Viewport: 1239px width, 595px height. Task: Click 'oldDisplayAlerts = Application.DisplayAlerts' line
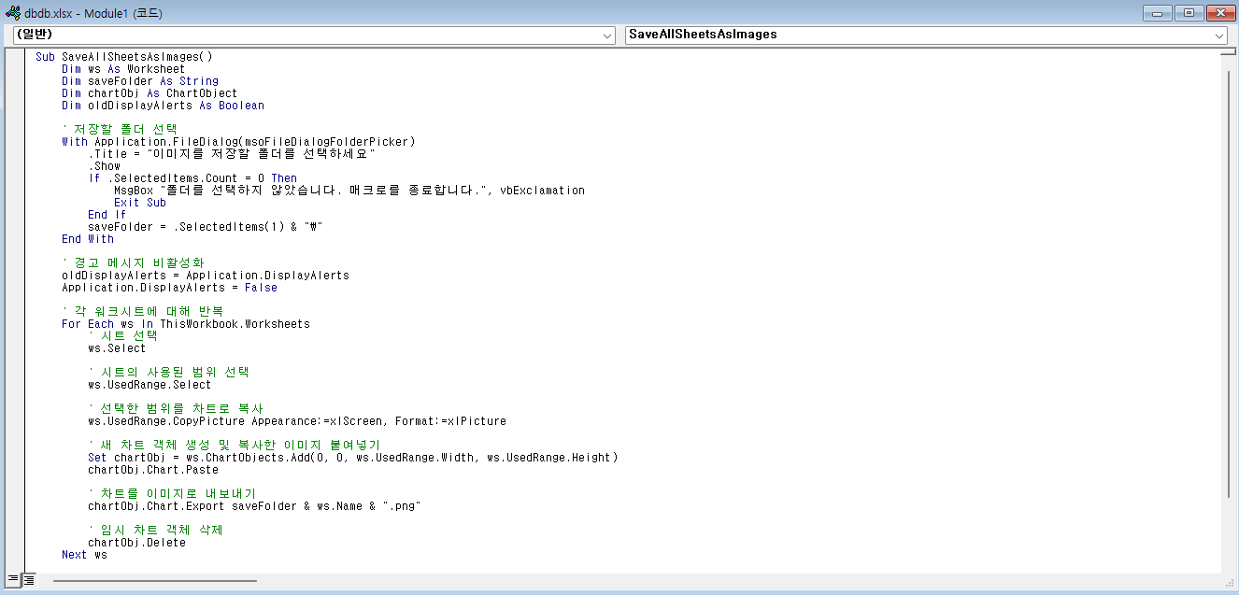(x=206, y=276)
